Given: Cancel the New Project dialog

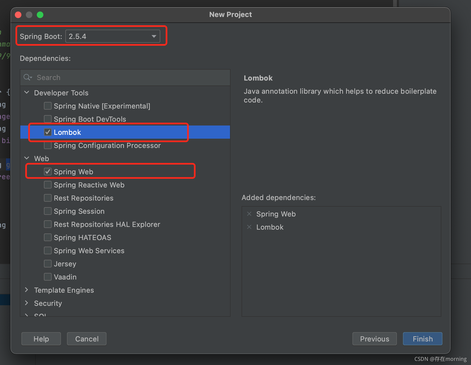Looking at the screenshot, I should click(x=87, y=339).
